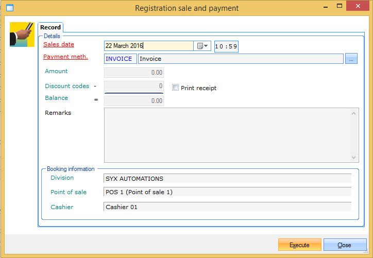Click the Details group heading
Image resolution: width=373 pixels, height=258 pixels.
coord(52,36)
